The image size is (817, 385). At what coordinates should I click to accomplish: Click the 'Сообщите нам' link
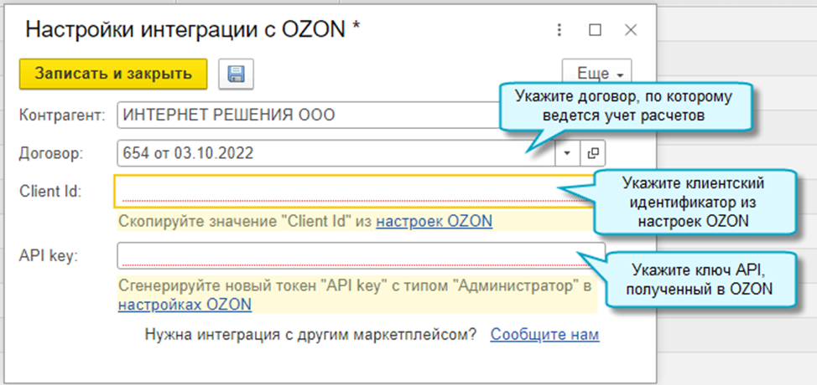click(544, 335)
